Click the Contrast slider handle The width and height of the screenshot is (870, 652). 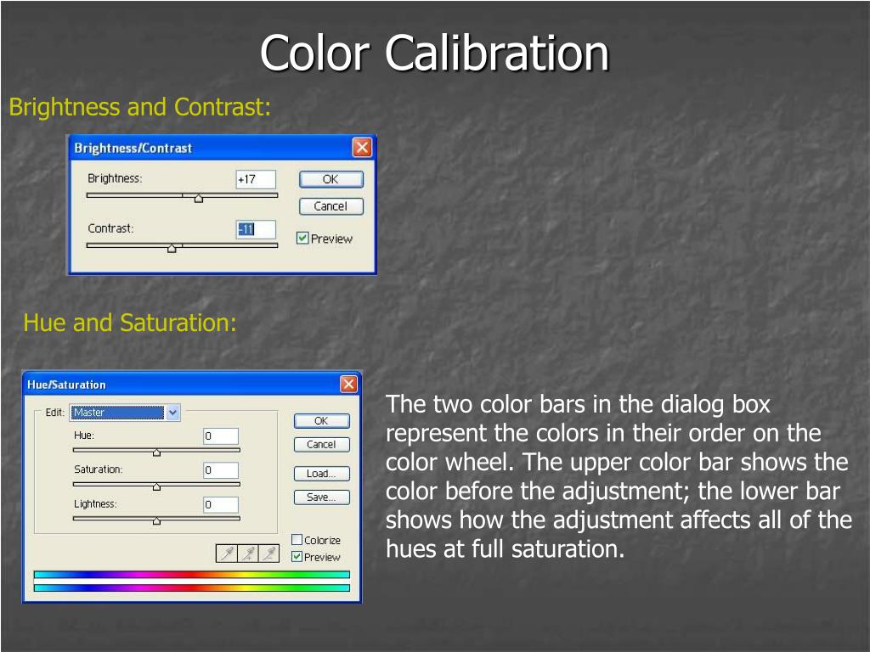(x=172, y=248)
